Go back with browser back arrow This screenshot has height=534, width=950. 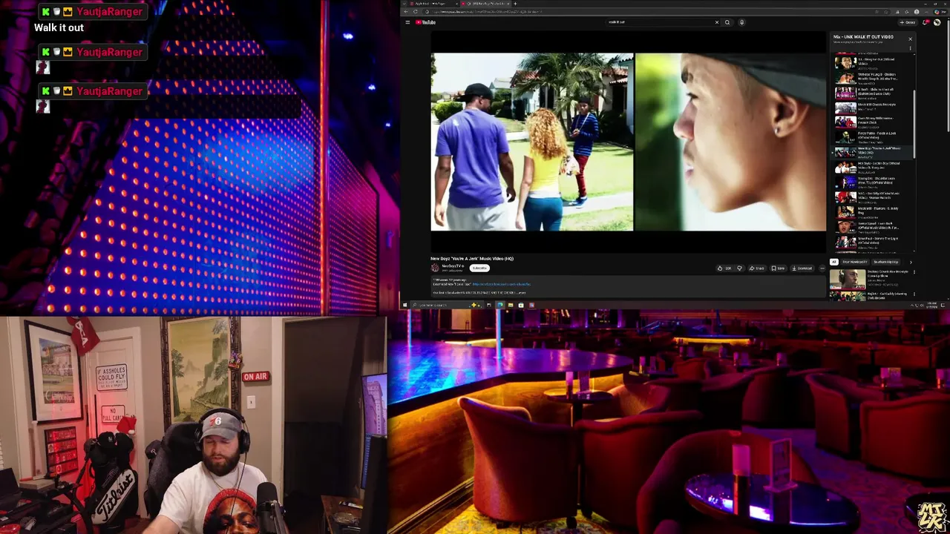pos(406,12)
